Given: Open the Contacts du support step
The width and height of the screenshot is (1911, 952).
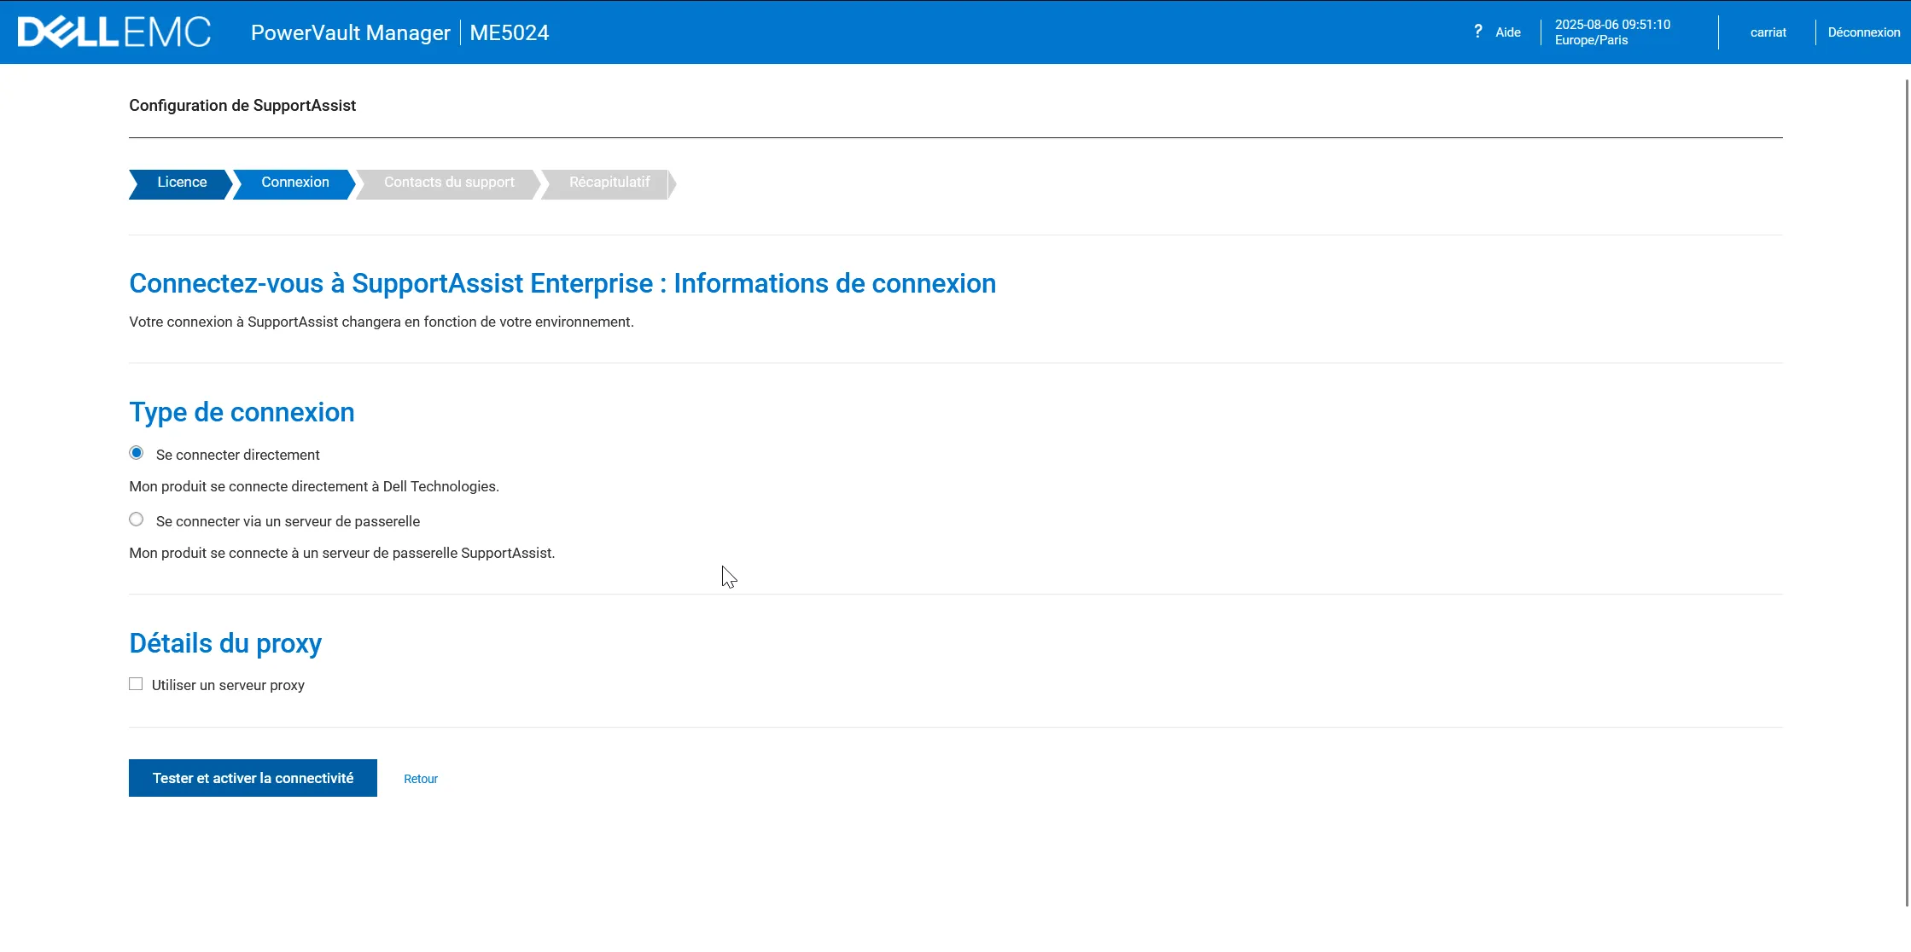Looking at the screenshot, I should (x=449, y=183).
